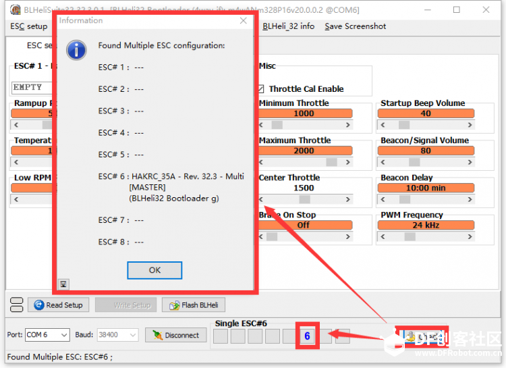
Task: Click the ESC# 6 HAKRC_35A entry text
Action: tap(171, 188)
